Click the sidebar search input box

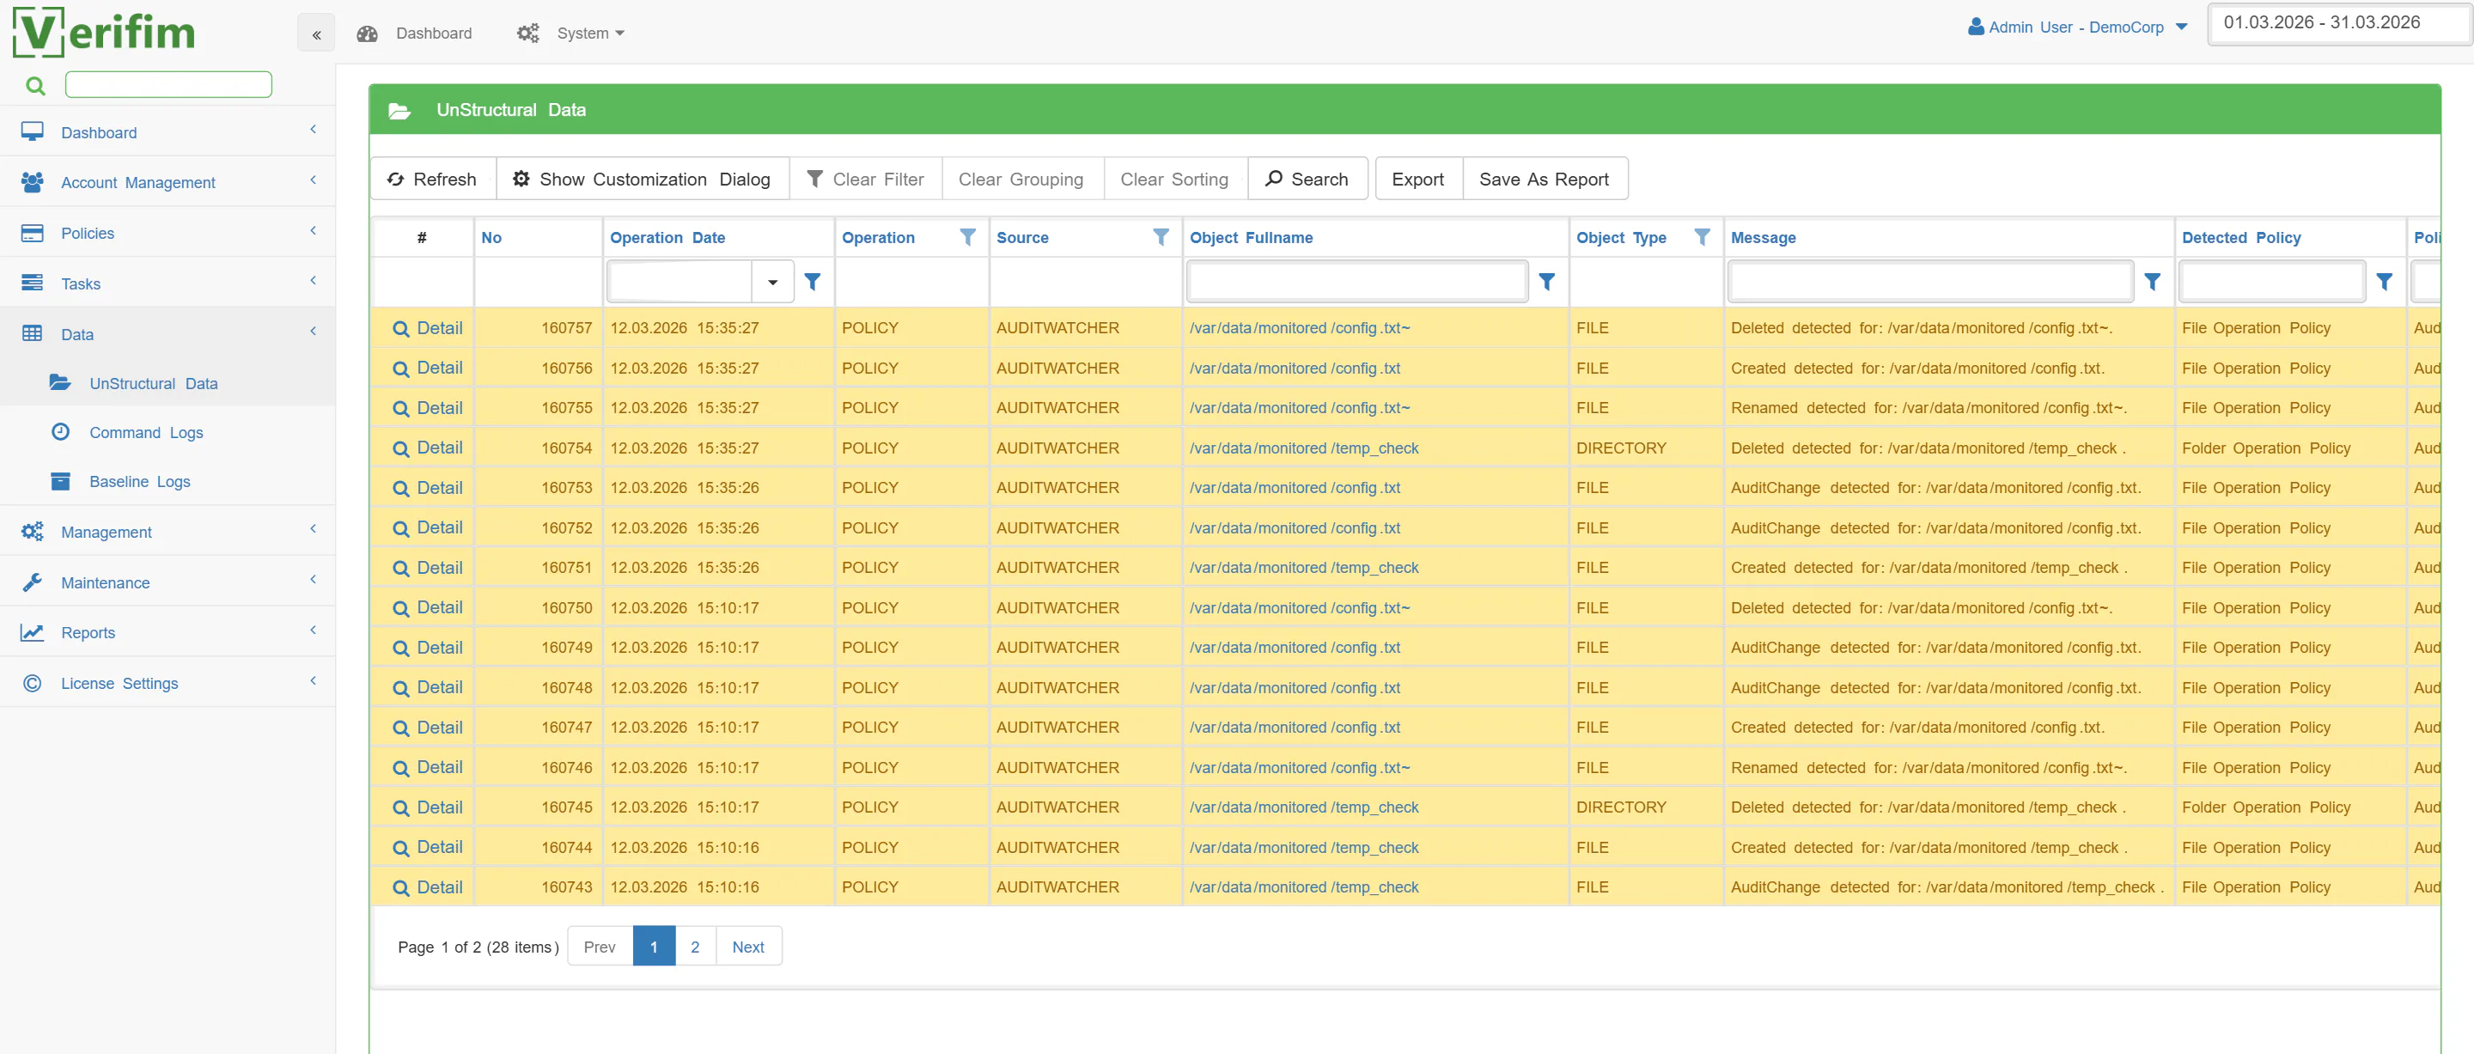pos(169,84)
